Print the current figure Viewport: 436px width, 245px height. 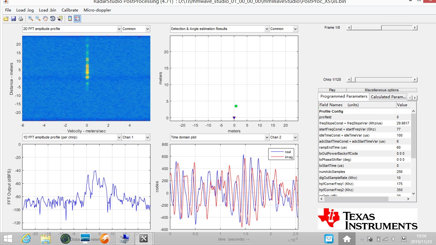tap(20, 19)
